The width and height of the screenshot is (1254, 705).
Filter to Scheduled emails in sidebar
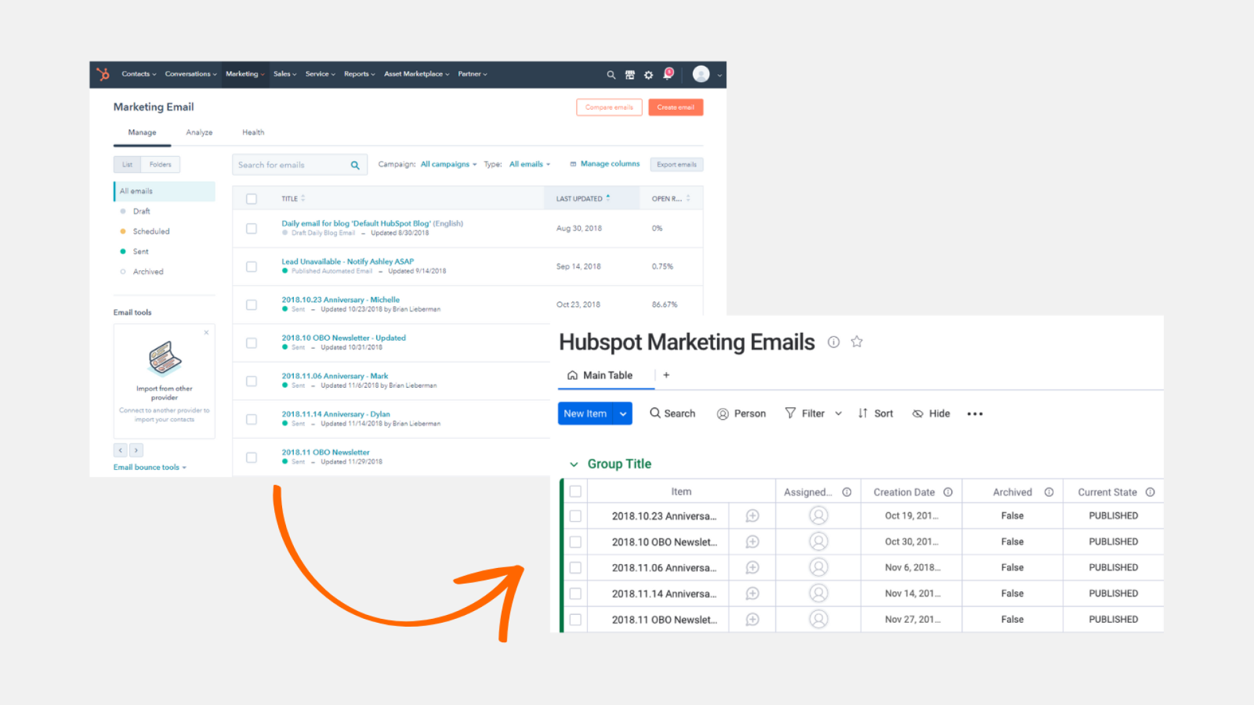coord(151,232)
